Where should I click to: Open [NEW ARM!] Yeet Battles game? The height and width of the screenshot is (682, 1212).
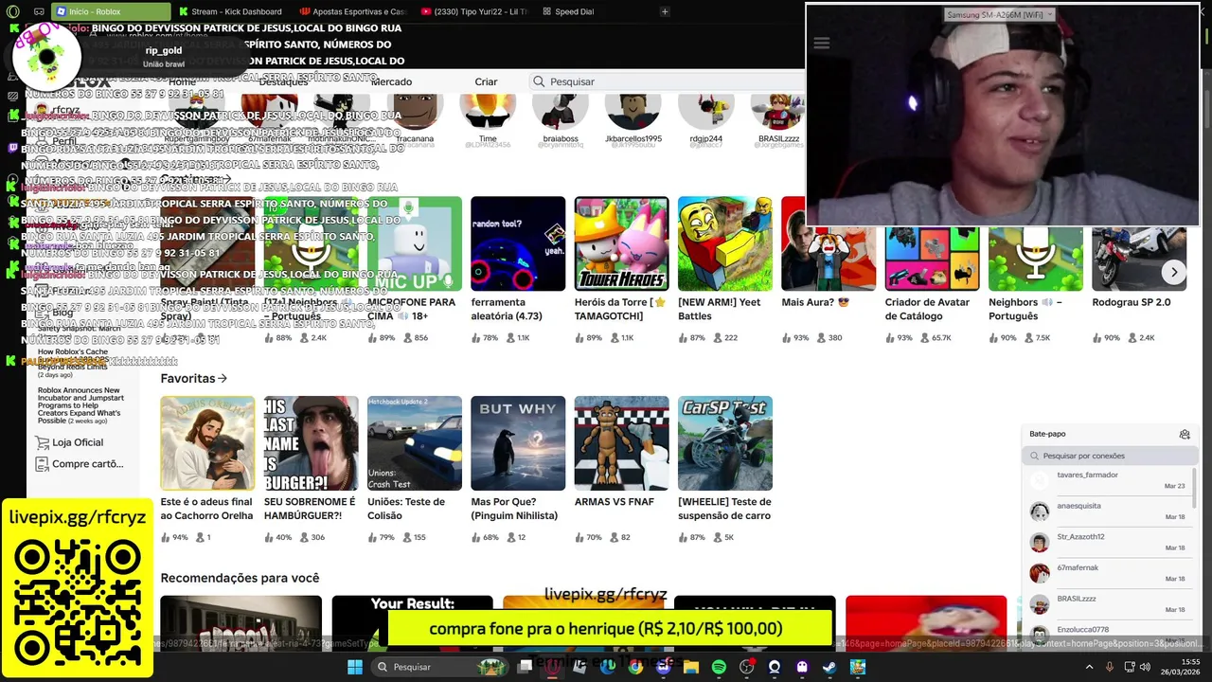click(x=725, y=243)
